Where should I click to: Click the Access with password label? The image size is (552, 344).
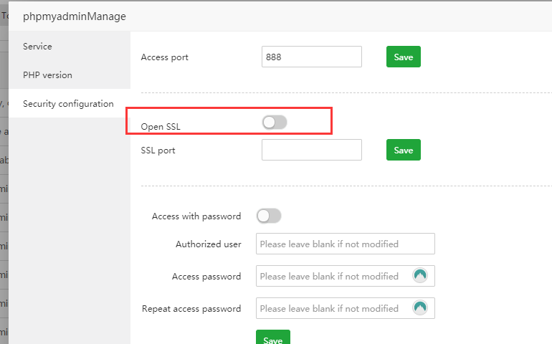click(x=196, y=216)
